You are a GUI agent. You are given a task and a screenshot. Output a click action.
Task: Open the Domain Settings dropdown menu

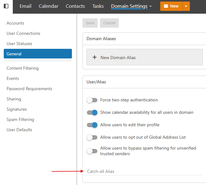[131, 6]
